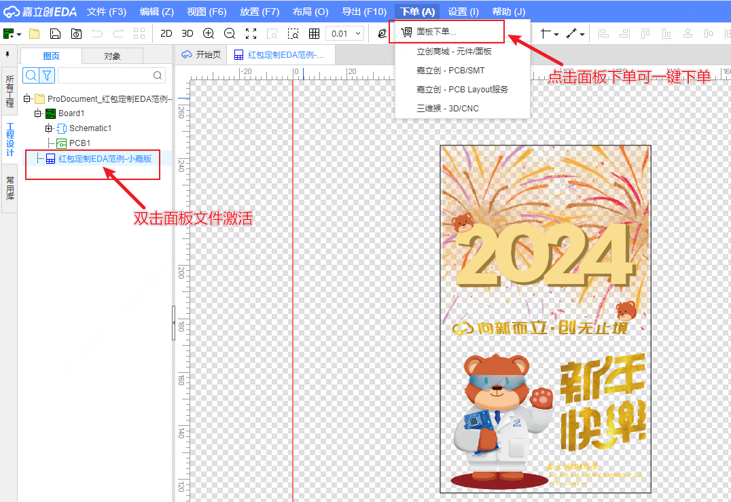Click the greyed zoom-to-sheet icon
Screen dimensions: 731x502
point(272,33)
